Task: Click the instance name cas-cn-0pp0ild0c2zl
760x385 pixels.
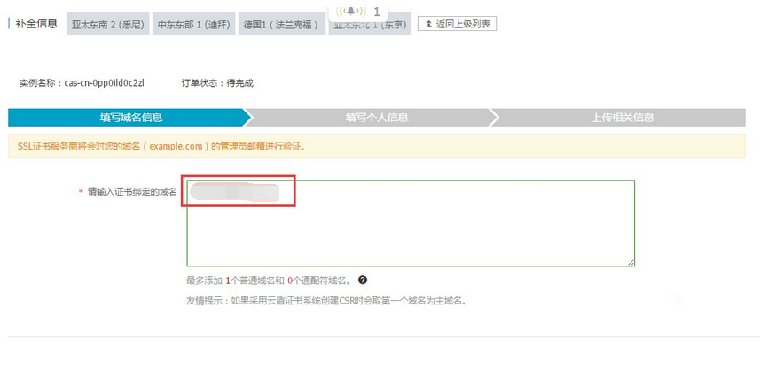Action: [82, 82]
